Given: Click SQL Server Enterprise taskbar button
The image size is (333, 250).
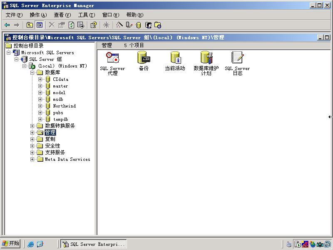Looking at the screenshot, I should [94, 244].
